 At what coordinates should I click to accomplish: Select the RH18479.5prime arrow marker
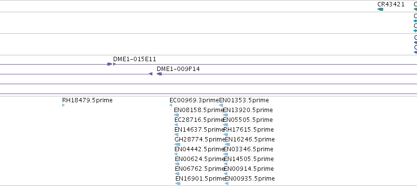[x=63, y=105]
